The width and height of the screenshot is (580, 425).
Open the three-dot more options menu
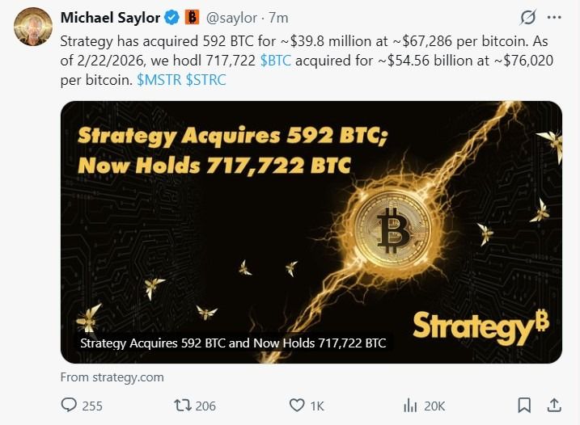point(554,17)
